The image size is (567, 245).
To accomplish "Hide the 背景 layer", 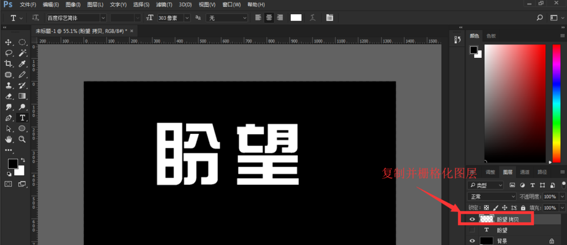I will click(x=472, y=241).
